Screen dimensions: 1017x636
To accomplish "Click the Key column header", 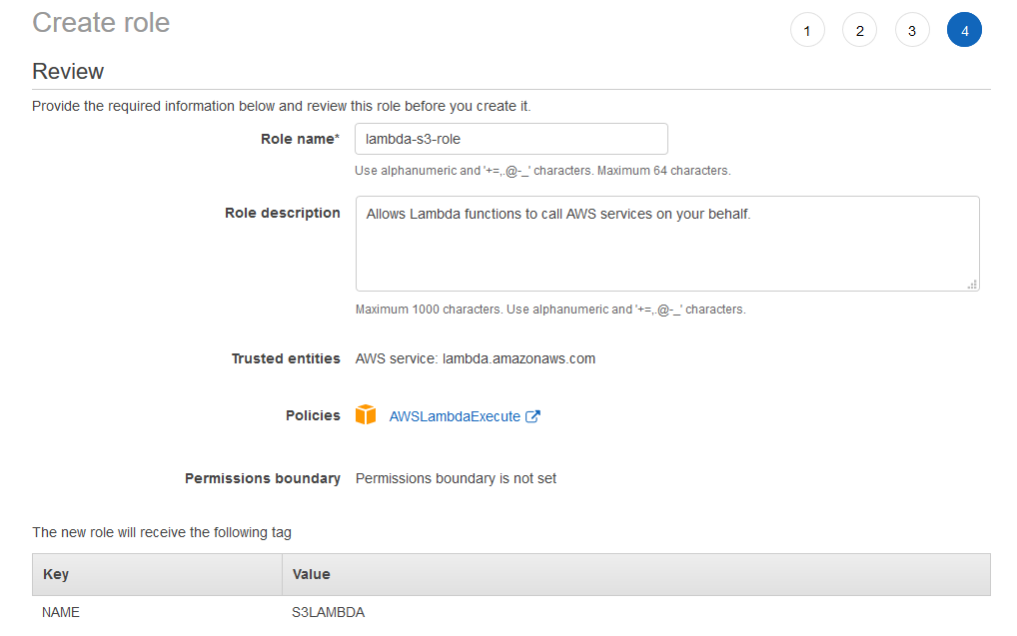I will click(x=158, y=574).
